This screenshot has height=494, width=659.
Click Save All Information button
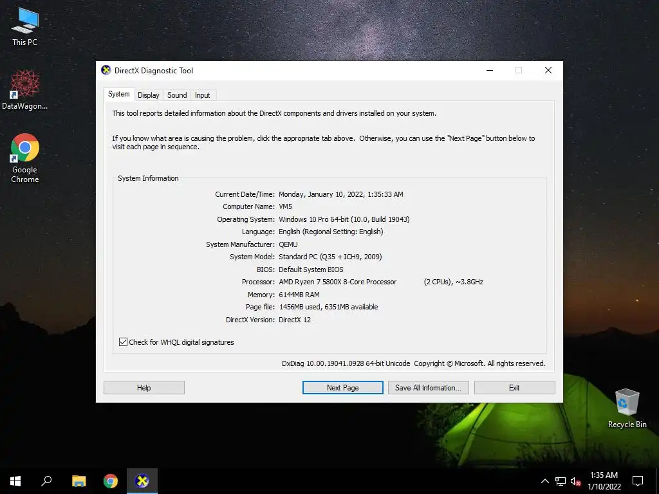pyautogui.click(x=428, y=388)
